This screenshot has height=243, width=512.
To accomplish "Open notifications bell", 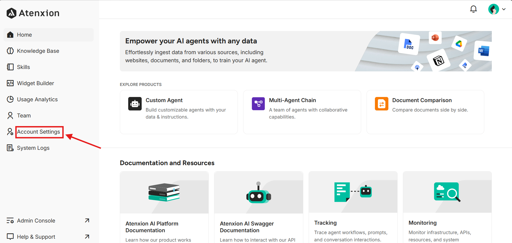I will click(x=473, y=9).
